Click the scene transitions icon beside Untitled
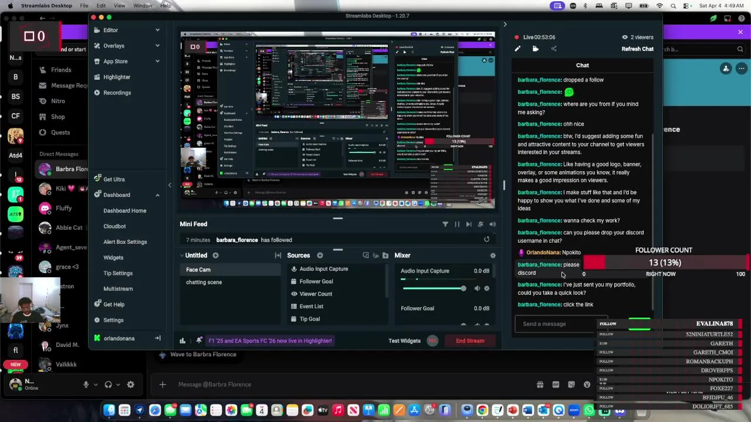This screenshot has height=422, width=751. 278,256
